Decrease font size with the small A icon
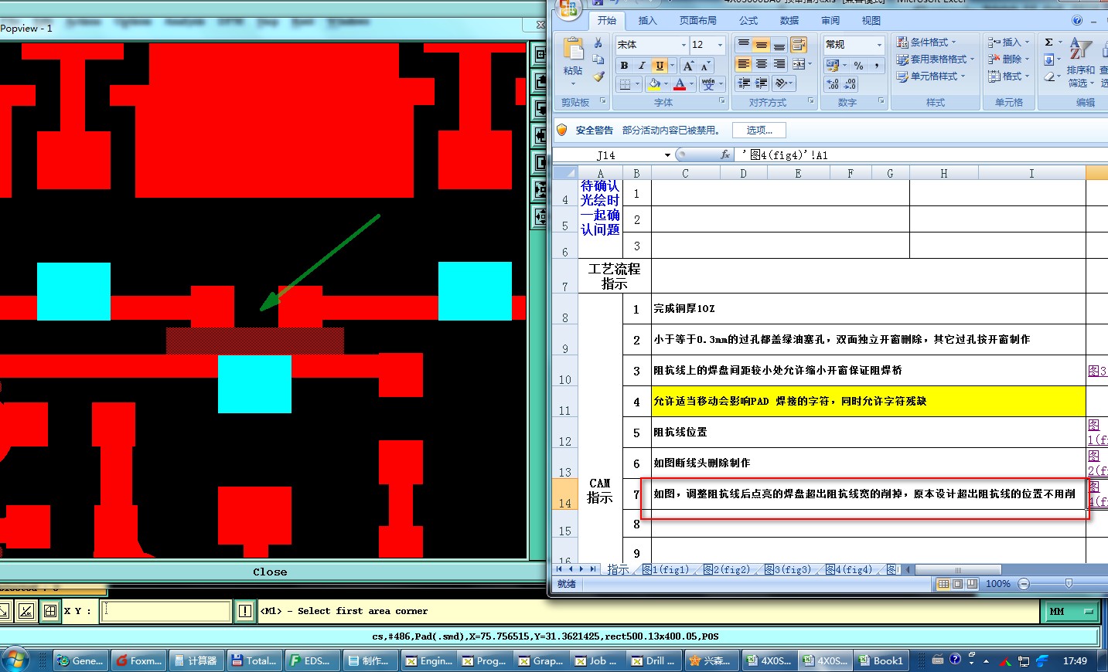Image resolution: width=1108 pixels, height=672 pixels. 705,66
